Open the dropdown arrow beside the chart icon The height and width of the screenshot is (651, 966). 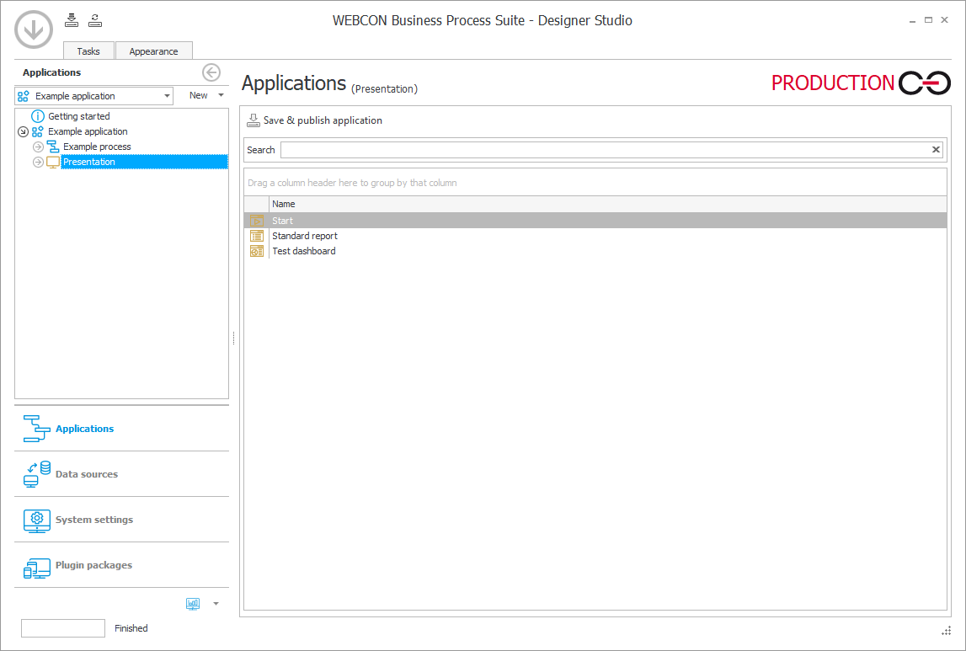point(216,604)
